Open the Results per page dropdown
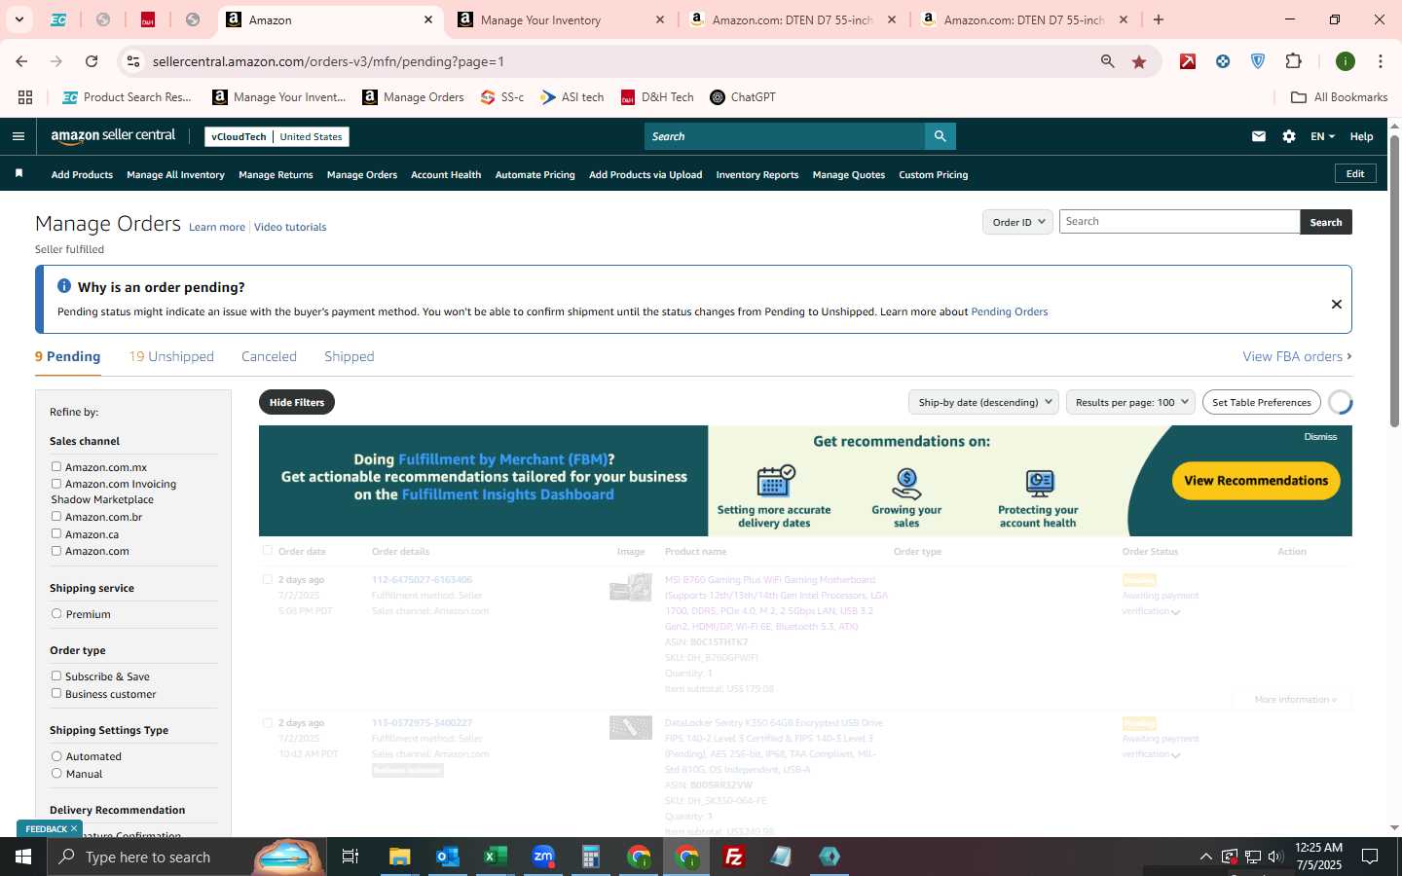Image resolution: width=1402 pixels, height=876 pixels. tap(1131, 402)
